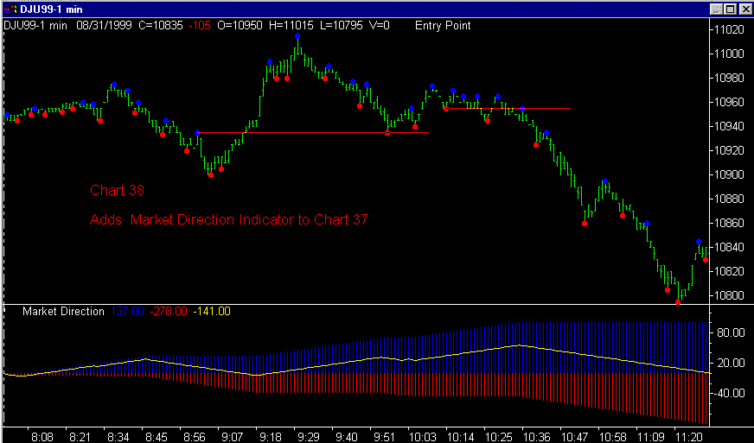Click the chart window icon in title bar
754x443 pixels.
click(10, 9)
